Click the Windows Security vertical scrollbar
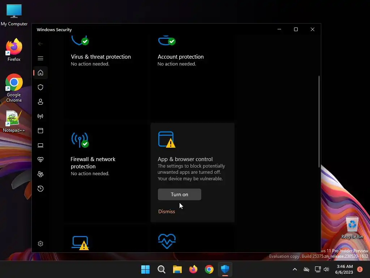This screenshot has width=370, height=278. coord(319,122)
